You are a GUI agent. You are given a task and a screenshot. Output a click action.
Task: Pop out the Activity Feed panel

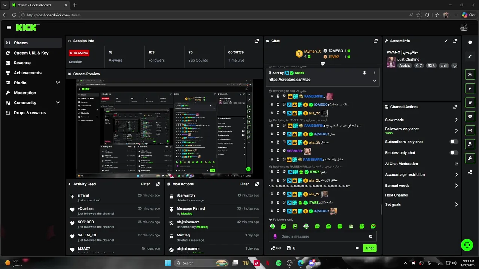pos(158,184)
